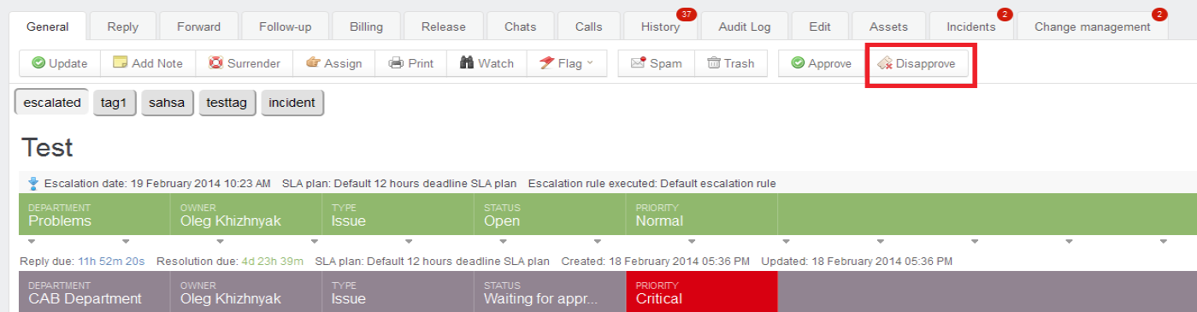Screen dimensions: 1197x312
Task: Expand the Department Problems field dropdown
Action: pos(94,215)
